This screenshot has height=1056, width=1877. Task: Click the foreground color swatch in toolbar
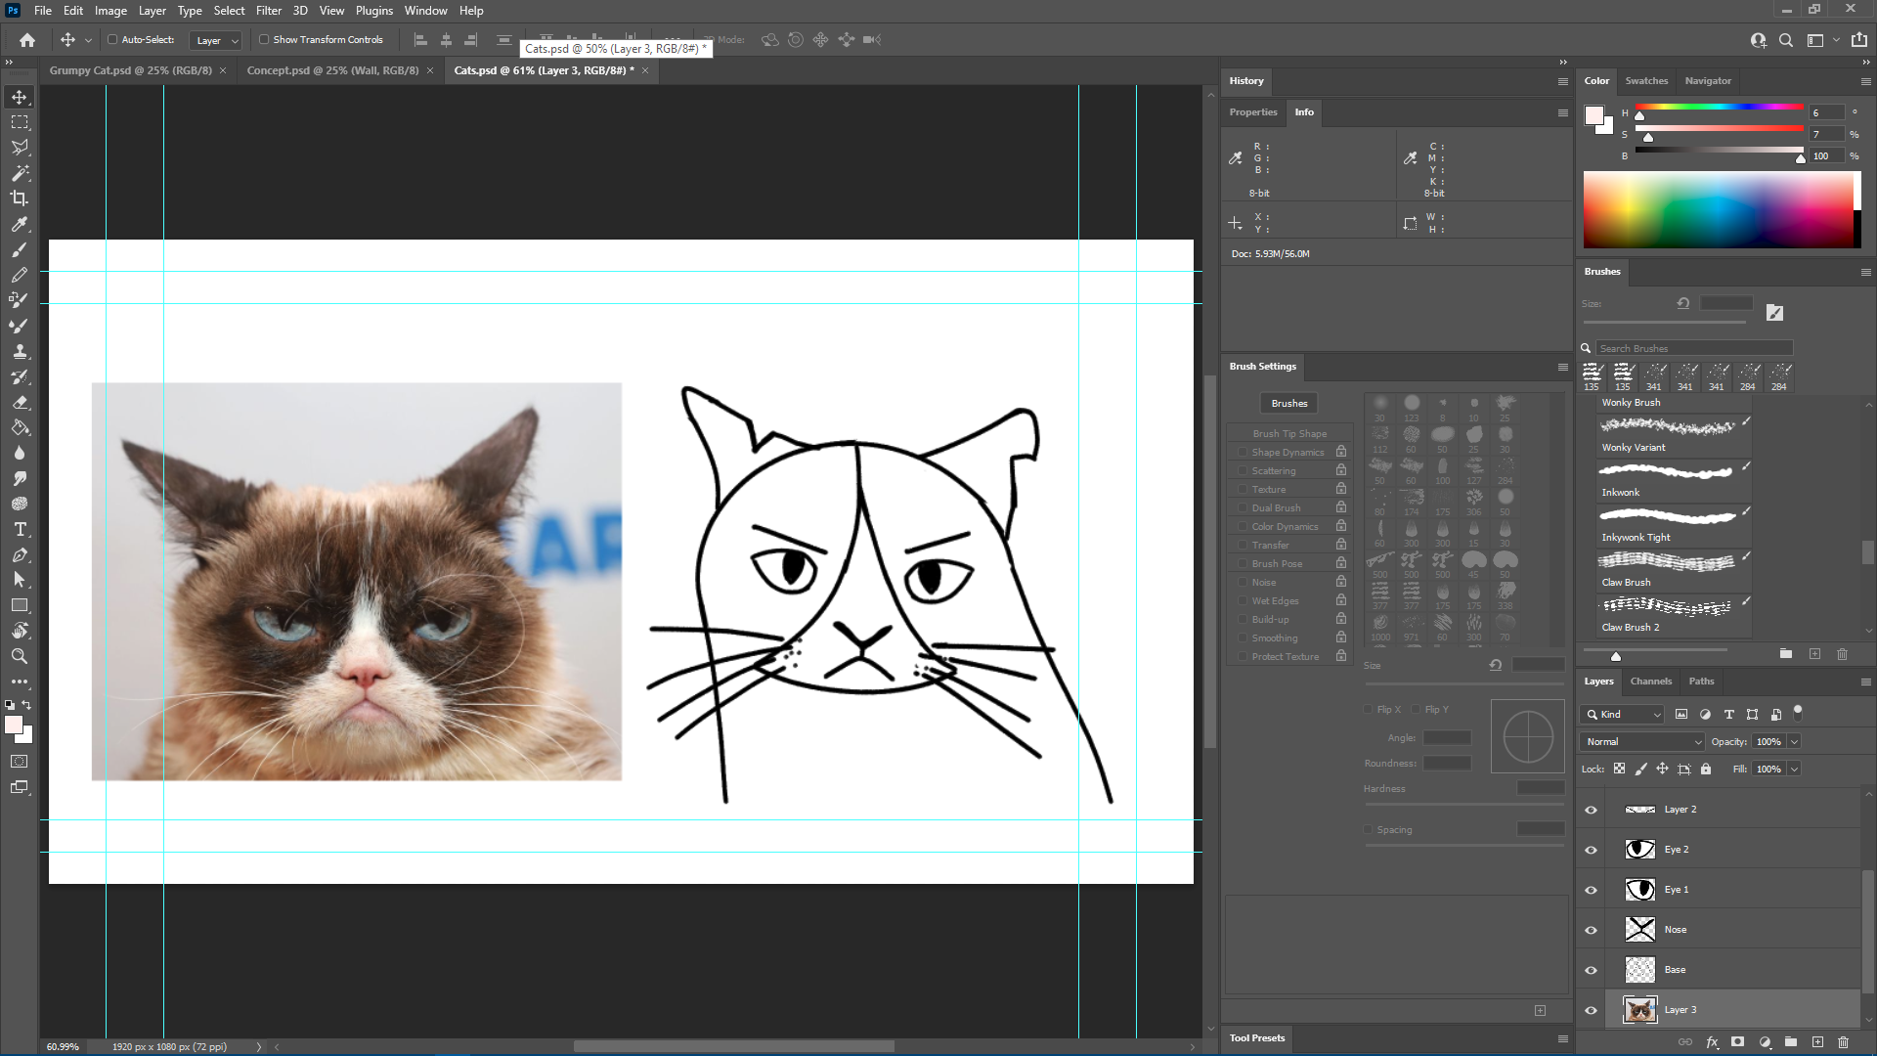point(14,726)
